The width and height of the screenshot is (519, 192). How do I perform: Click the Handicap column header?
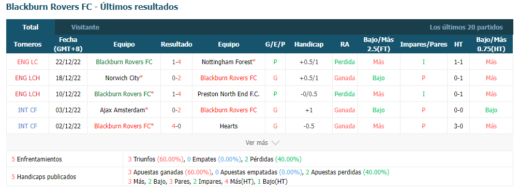[309, 45]
